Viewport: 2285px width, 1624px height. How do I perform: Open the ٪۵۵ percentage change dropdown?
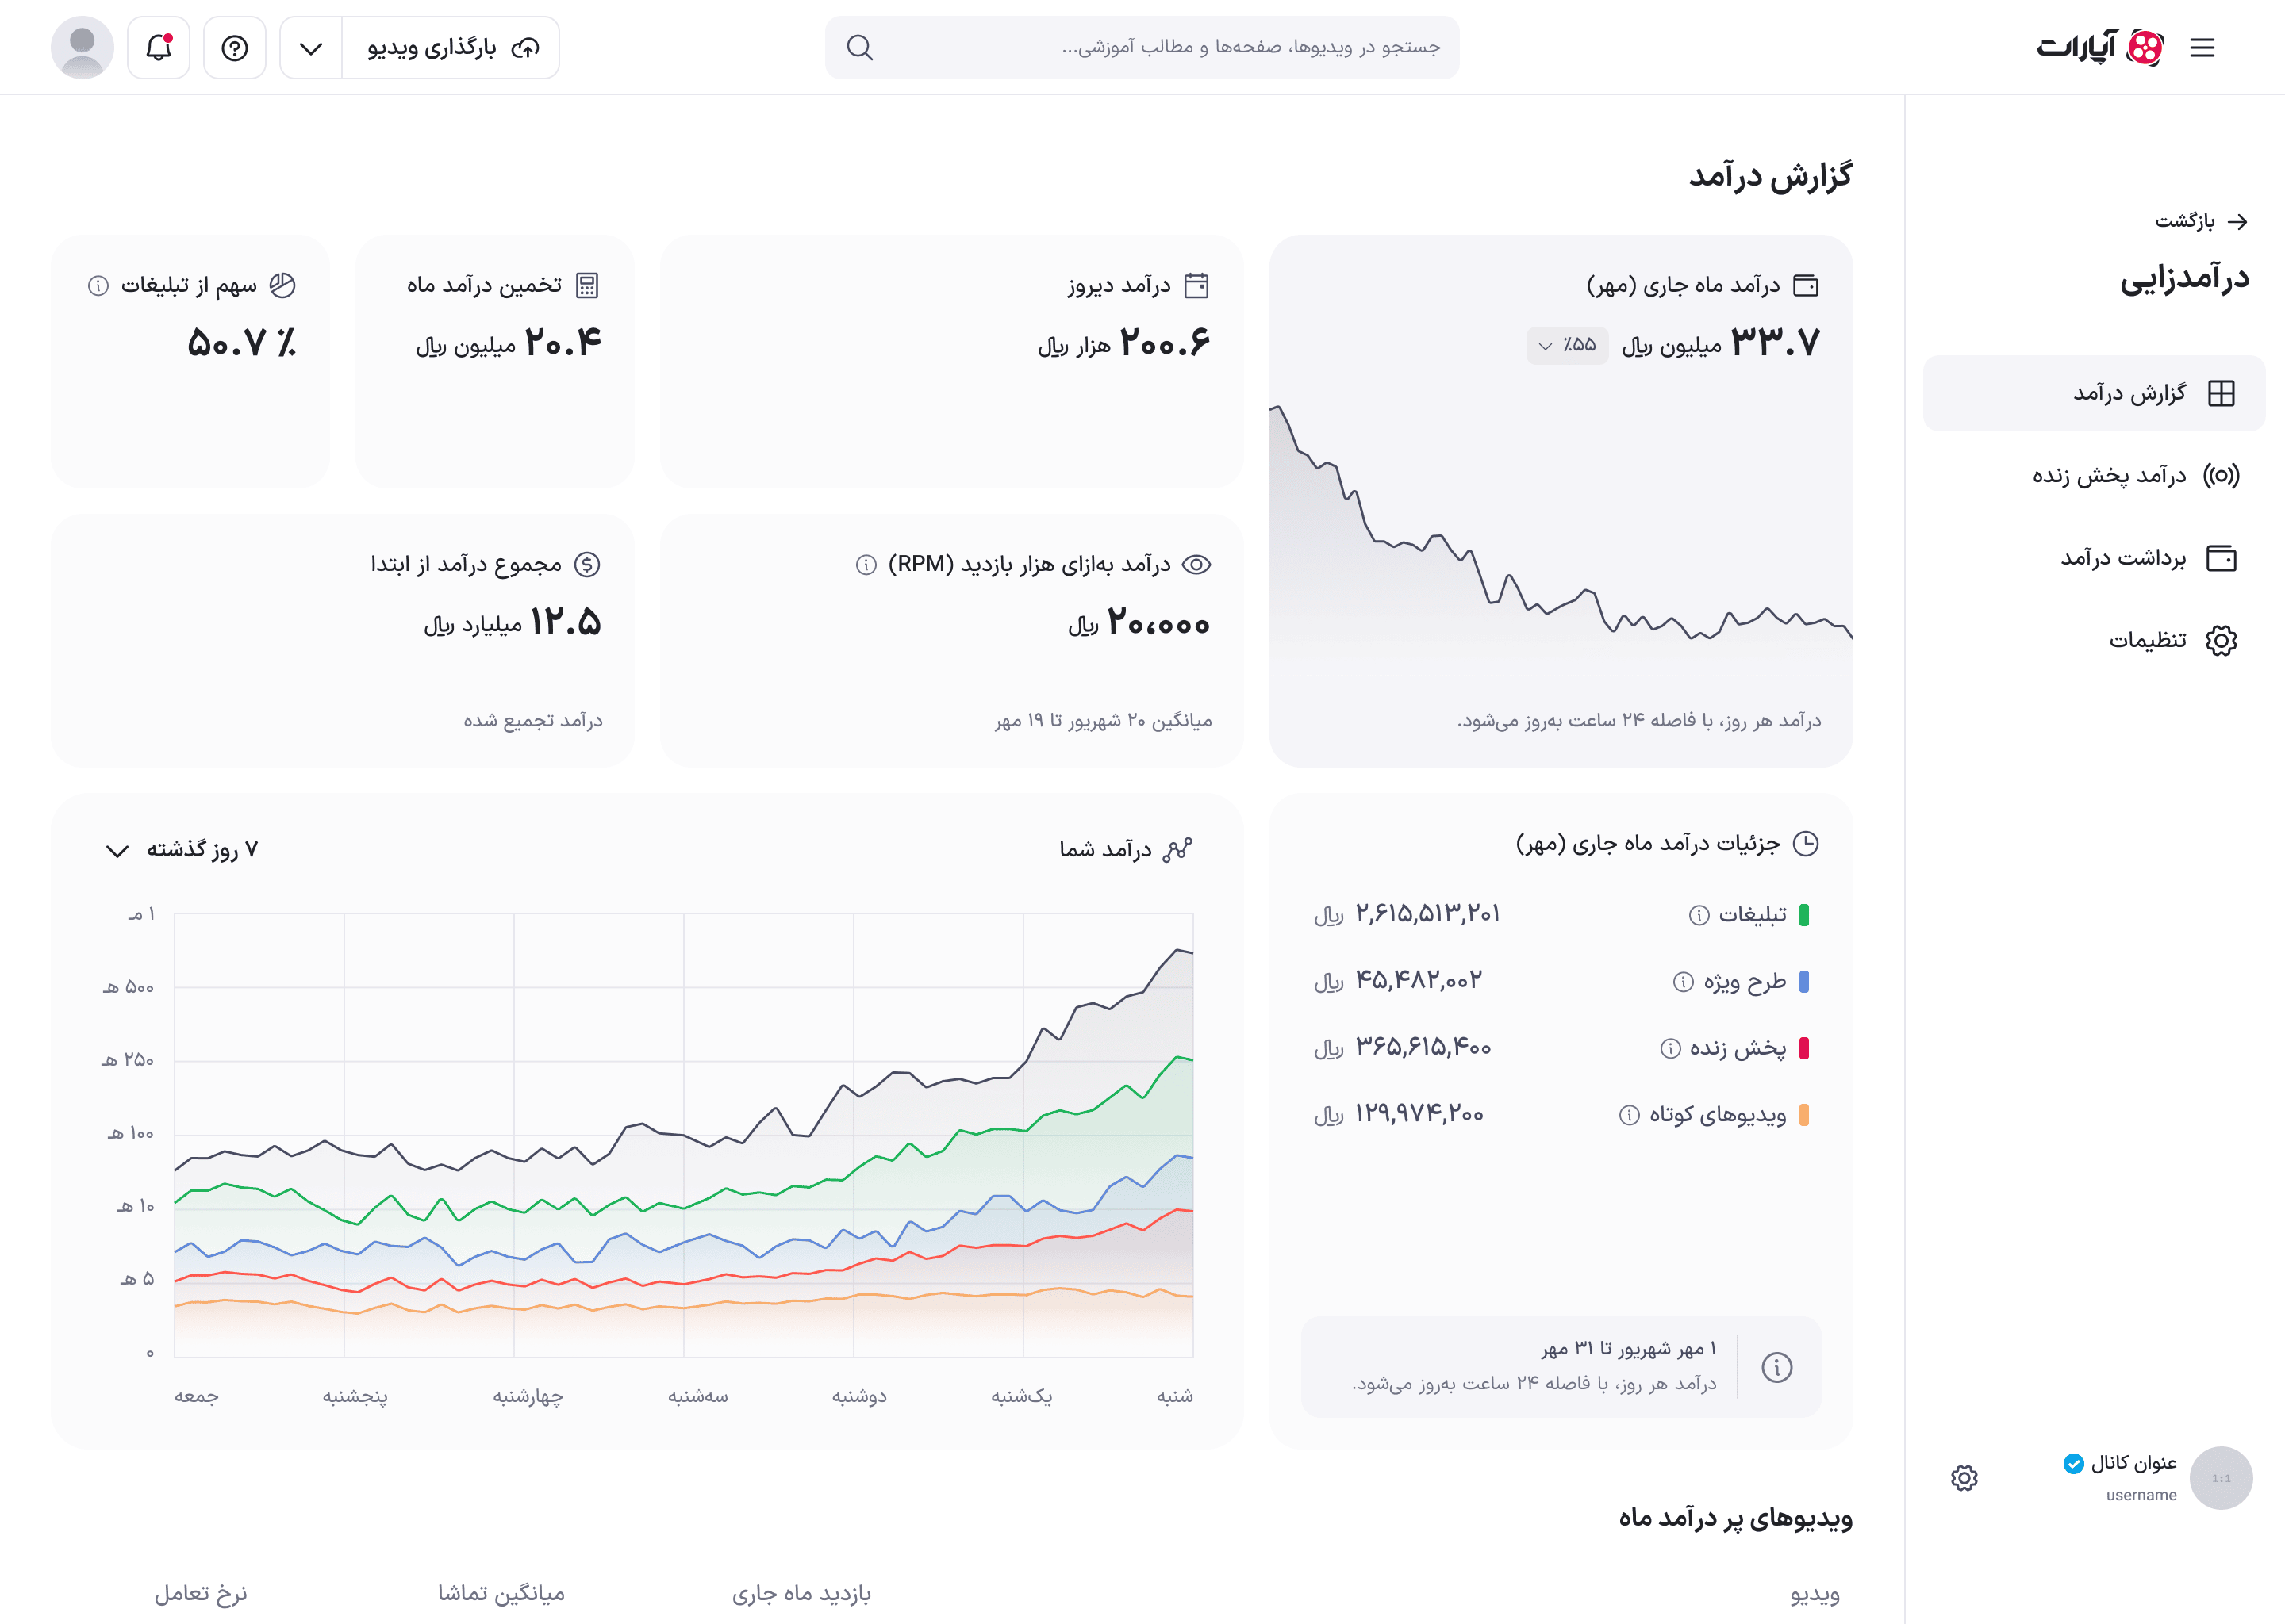pyautogui.click(x=1568, y=345)
